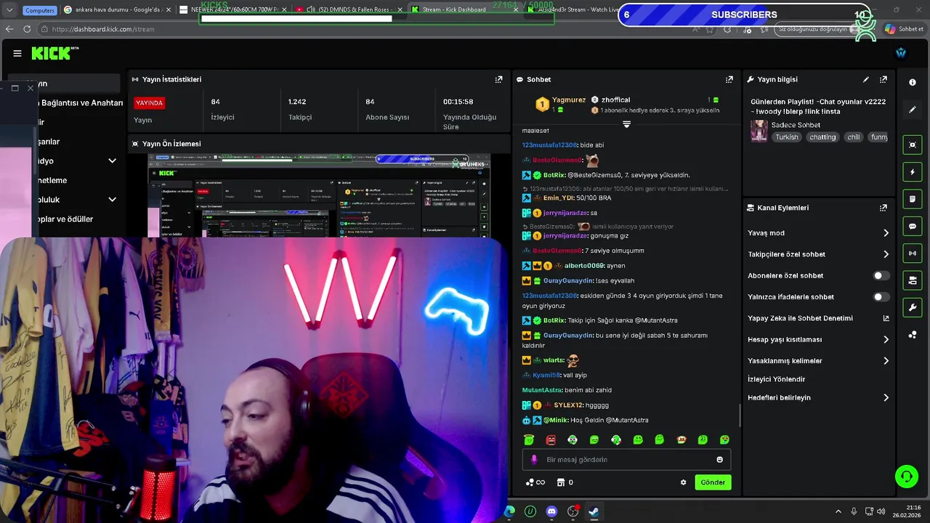Click the wrench sidebar icon

[913, 307]
